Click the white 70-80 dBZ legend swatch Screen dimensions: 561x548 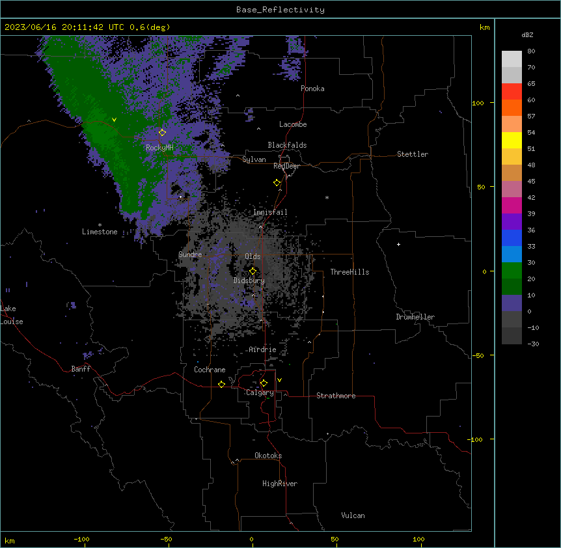[x=512, y=59]
